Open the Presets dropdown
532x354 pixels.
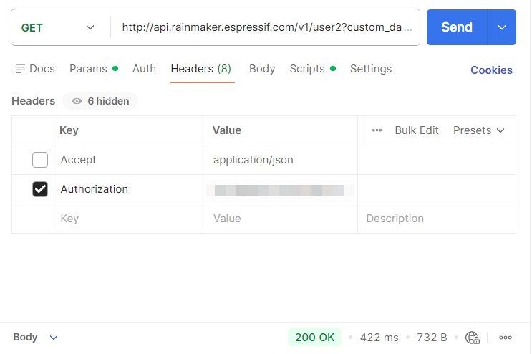coord(478,130)
